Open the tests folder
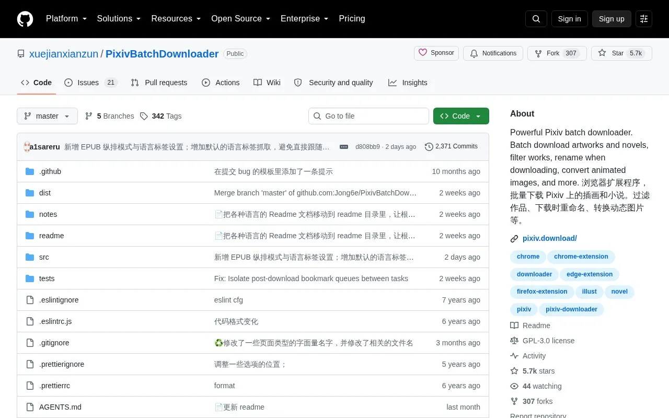 click(47, 278)
